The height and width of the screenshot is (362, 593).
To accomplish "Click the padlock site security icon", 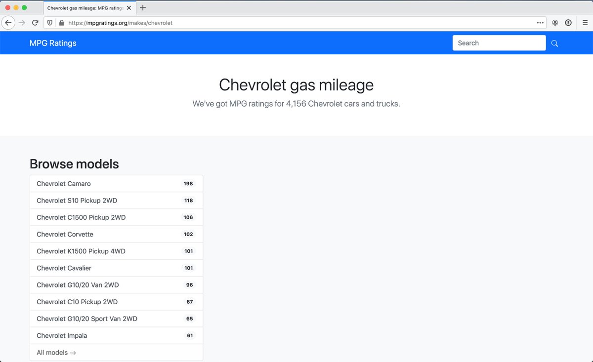I will pos(62,23).
